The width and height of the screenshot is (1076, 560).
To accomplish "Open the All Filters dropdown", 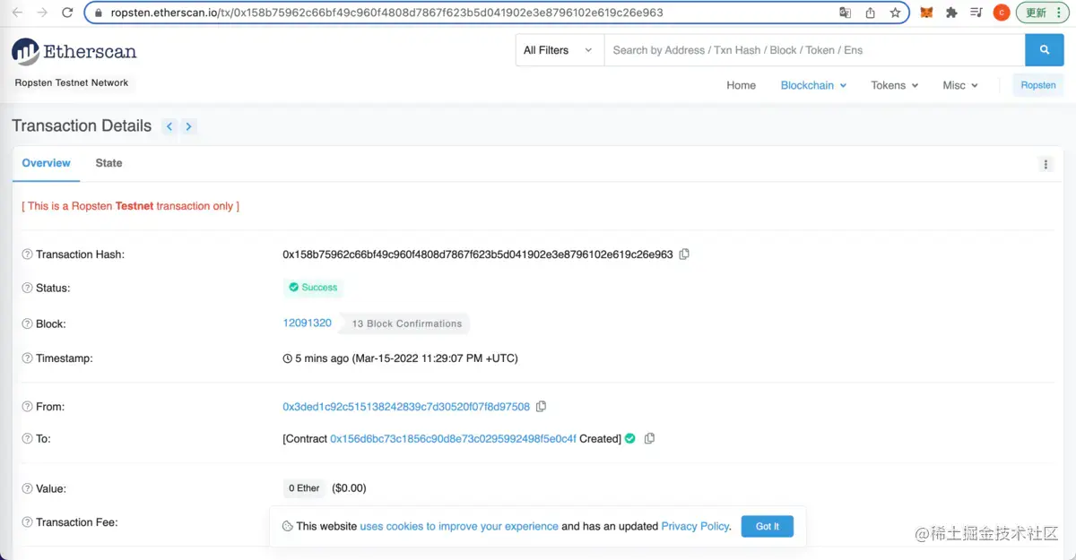I will point(559,50).
